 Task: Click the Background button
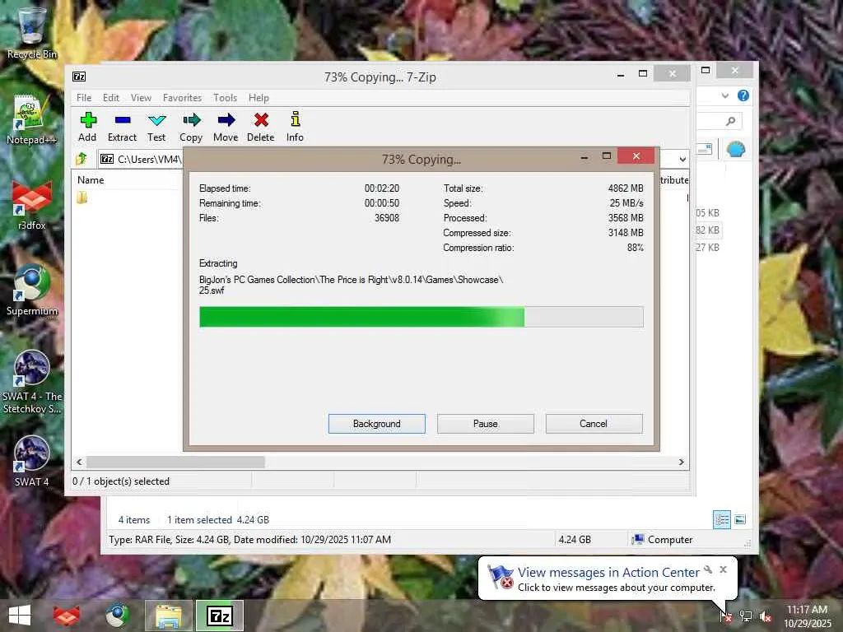click(x=377, y=424)
